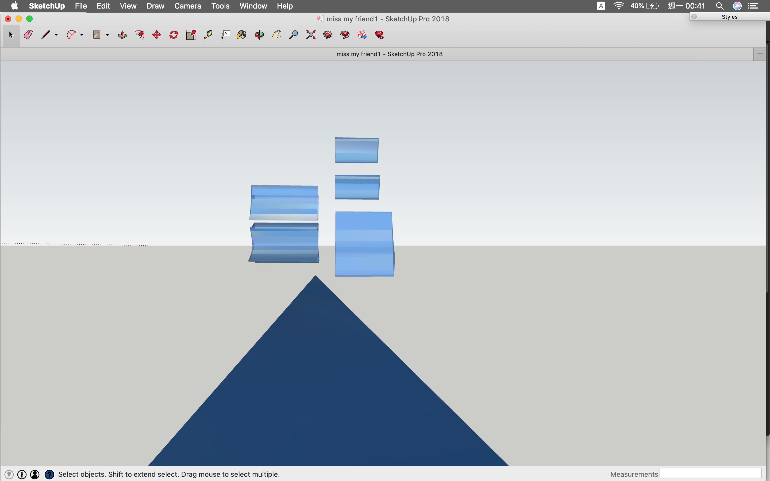Pick the Push/Pull tool
Viewport: 770px width, 481px height.
(122, 35)
